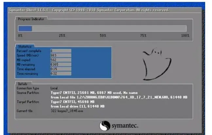Click the Time remaining value 6:32
The image size is (212, 135).
click(61, 74)
